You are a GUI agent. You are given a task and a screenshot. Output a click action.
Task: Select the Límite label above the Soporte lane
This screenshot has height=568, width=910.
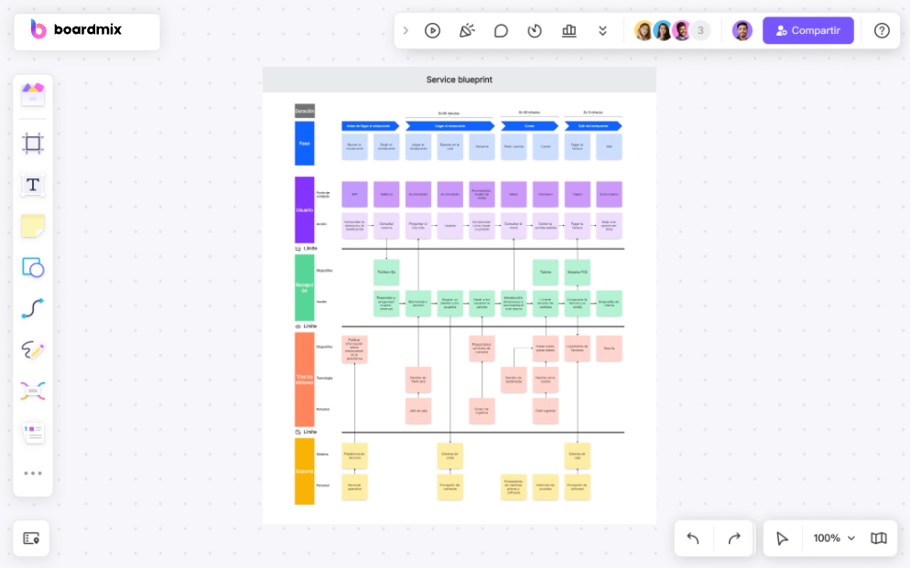310,432
